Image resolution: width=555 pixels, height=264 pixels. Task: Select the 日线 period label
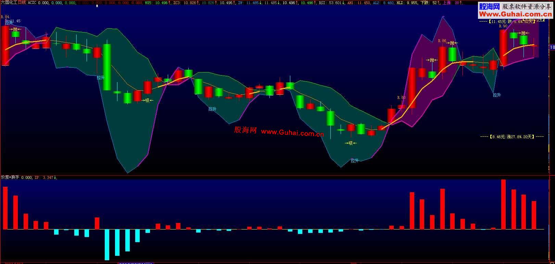(22, 2)
